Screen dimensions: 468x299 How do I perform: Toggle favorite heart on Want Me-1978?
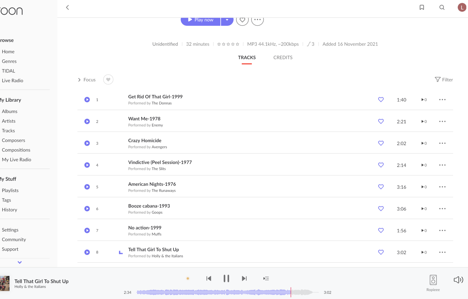[381, 122]
